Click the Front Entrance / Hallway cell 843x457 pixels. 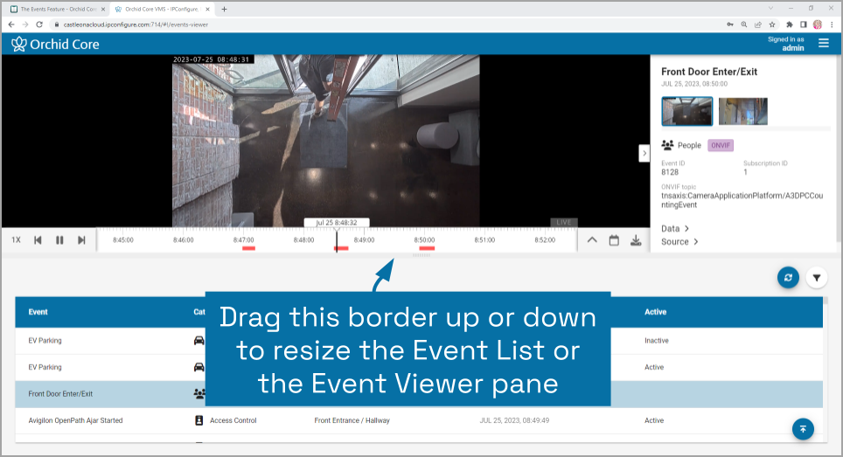[352, 420]
